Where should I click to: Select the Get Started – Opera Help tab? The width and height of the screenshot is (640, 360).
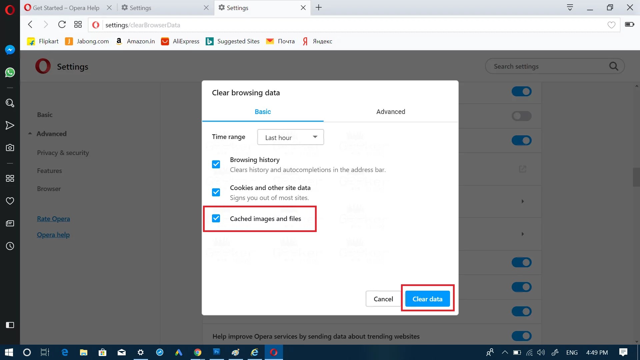coord(66,8)
